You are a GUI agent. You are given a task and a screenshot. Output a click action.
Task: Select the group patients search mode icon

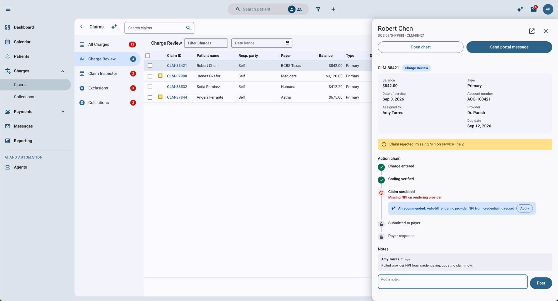coord(300,9)
